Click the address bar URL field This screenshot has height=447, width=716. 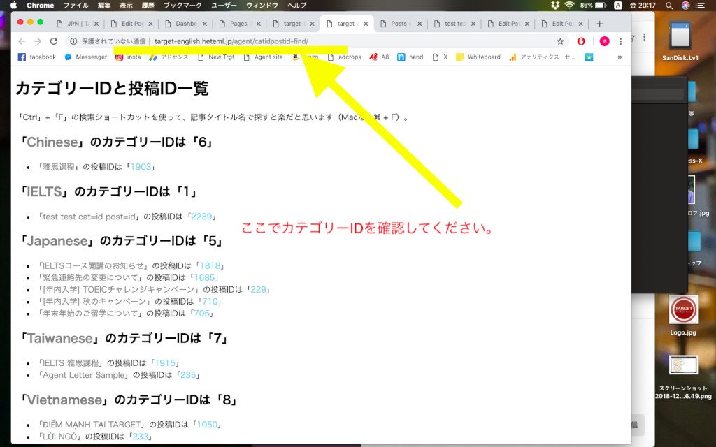350,41
